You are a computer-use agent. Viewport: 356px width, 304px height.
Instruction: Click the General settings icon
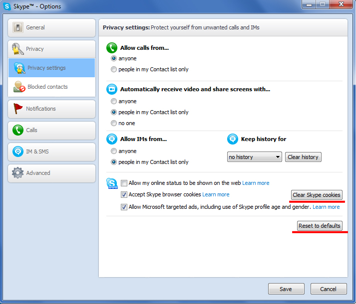point(18,27)
